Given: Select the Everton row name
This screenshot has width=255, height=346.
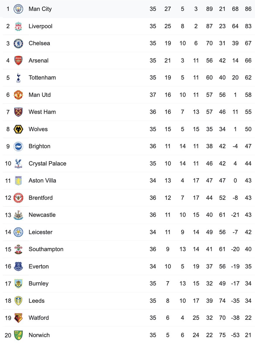Looking at the screenshot, I should tap(39, 266).
